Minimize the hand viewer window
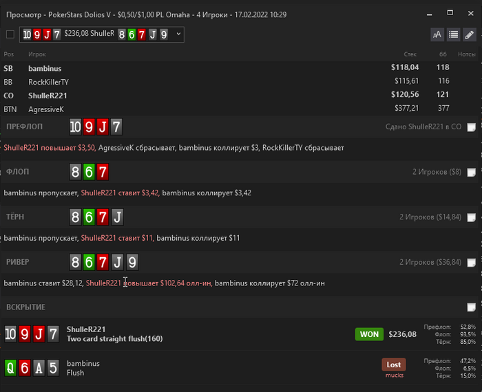 [430, 14]
